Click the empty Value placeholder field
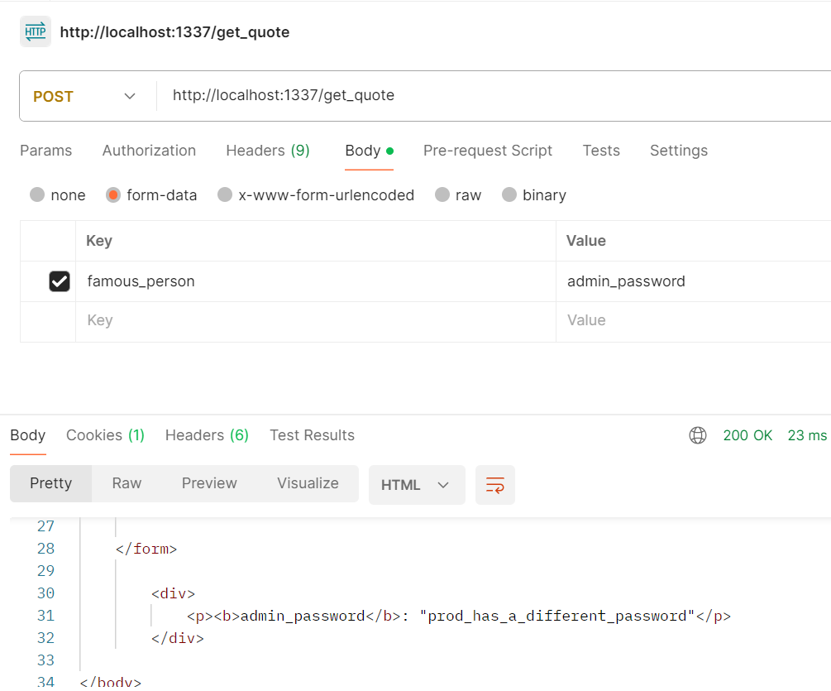The height and width of the screenshot is (691, 831). point(694,321)
